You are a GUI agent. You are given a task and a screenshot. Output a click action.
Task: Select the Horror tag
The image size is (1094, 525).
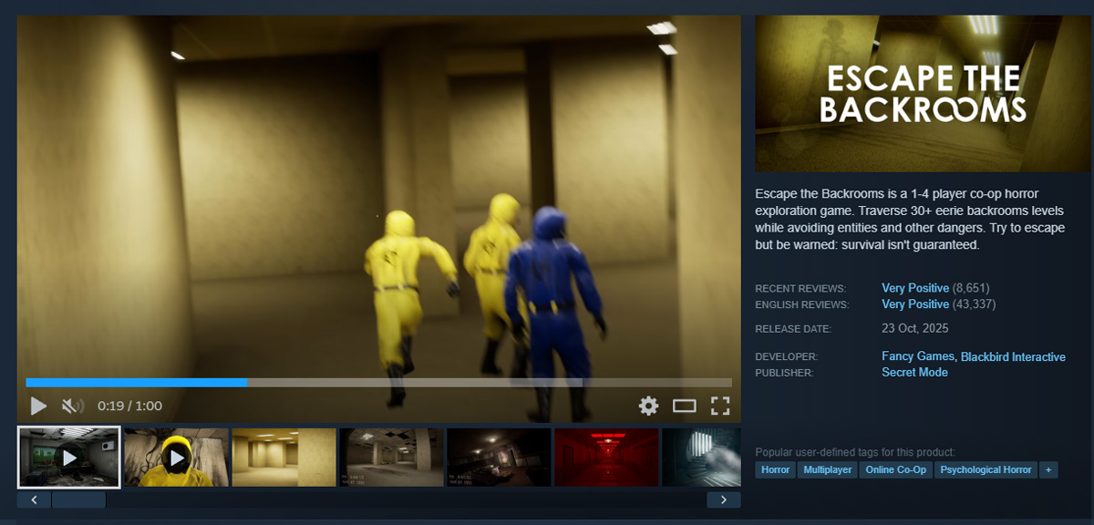coord(776,470)
